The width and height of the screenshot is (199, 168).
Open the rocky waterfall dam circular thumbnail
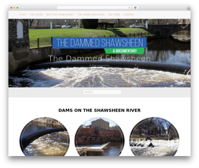pyautogui.click(x=154, y=137)
